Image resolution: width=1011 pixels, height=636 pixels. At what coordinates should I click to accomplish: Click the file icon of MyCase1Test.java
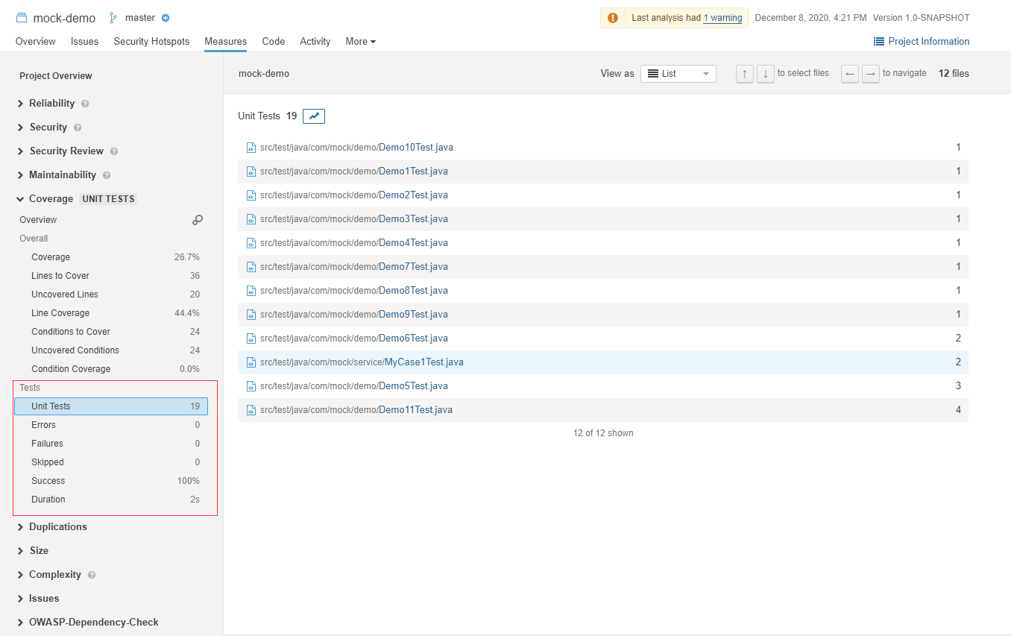tap(251, 362)
